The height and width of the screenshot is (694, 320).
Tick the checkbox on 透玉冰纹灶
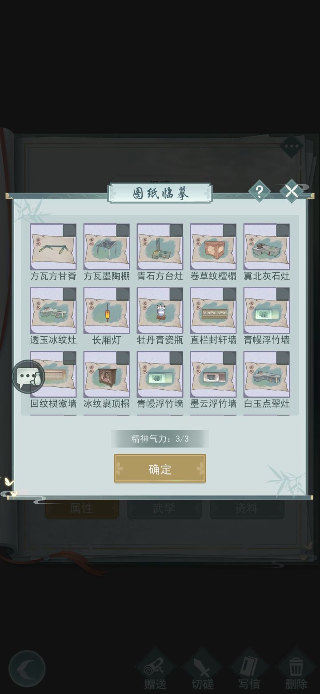click(69, 294)
